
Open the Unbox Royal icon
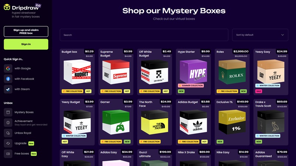coord(8,133)
